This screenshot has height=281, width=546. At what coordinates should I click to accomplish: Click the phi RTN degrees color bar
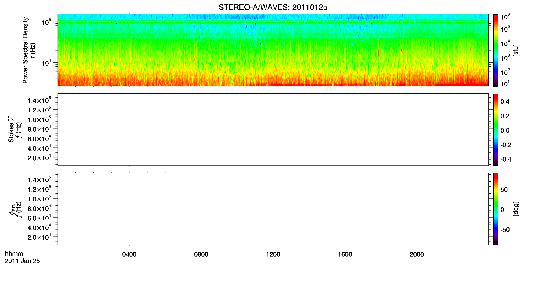(x=495, y=209)
